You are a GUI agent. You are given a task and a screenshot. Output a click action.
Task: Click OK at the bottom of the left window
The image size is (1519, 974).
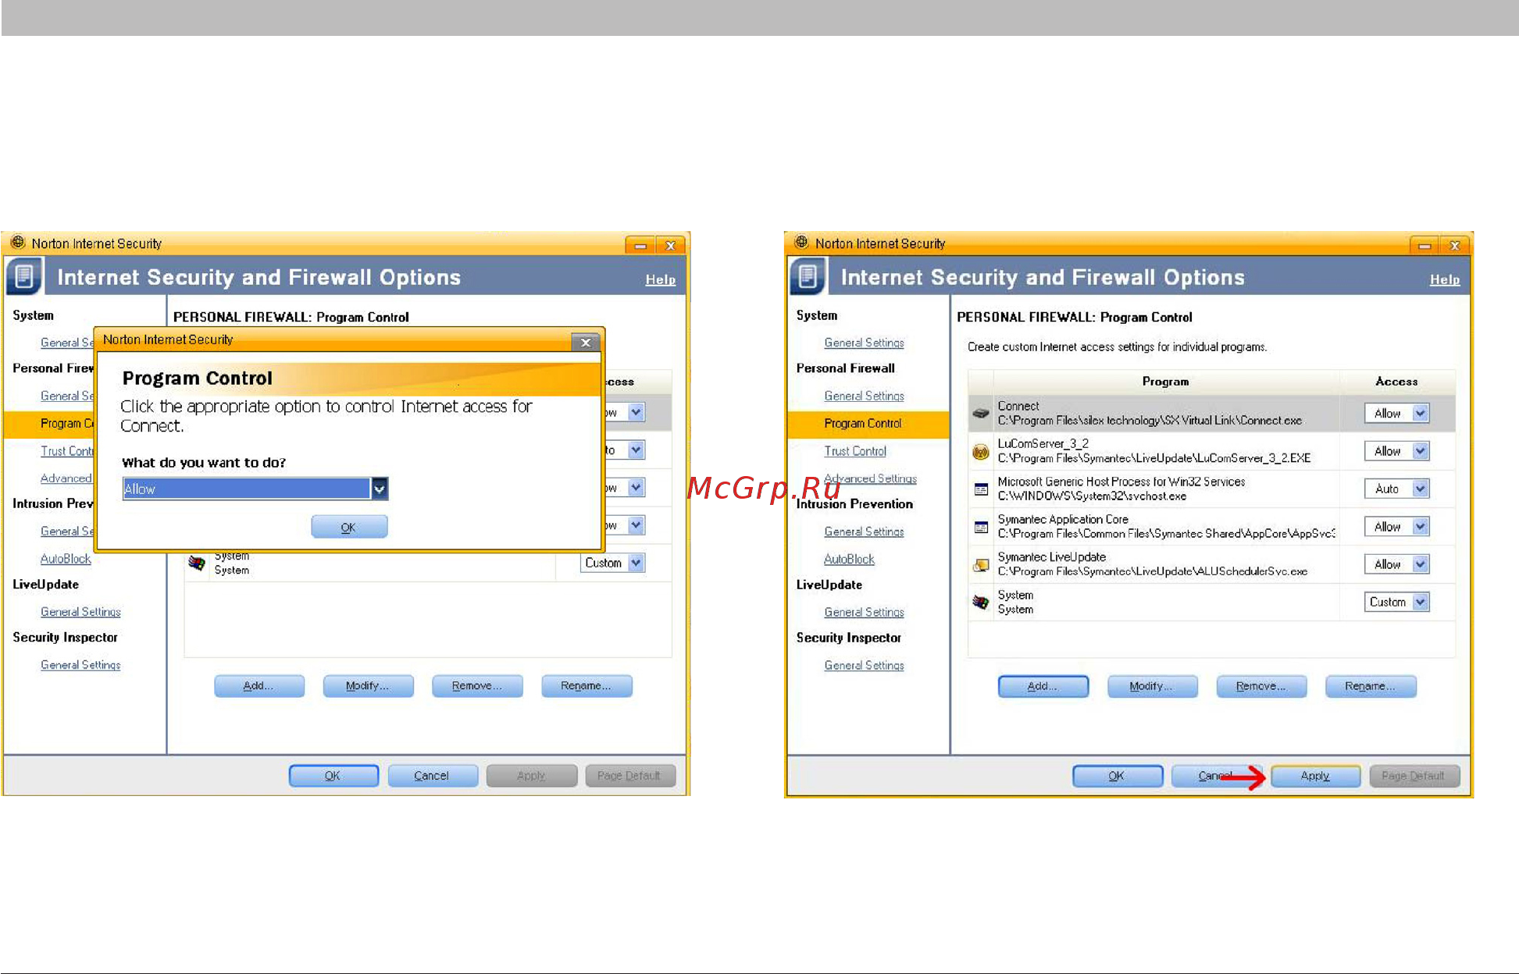tap(333, 776)
